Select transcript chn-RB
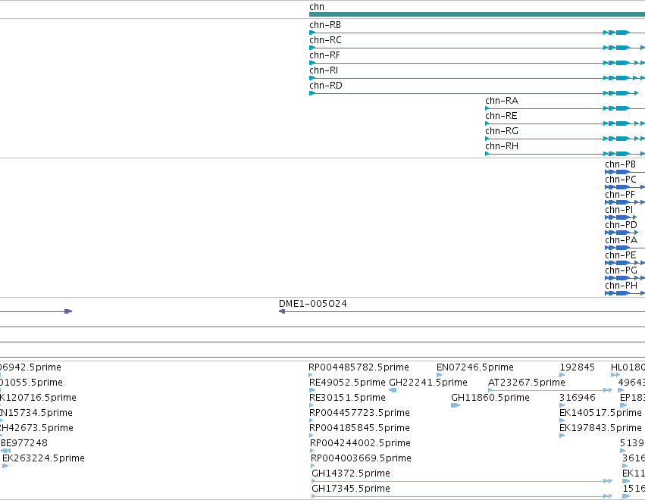The width and height of the screenshot is (645, 500). click(325, 25)
